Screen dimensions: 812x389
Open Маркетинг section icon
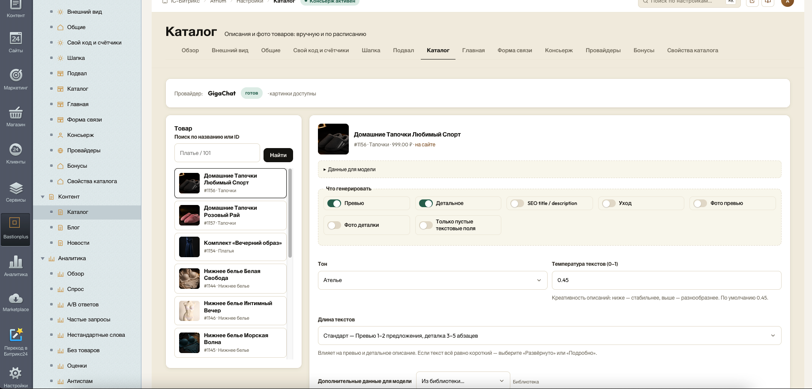tap(16, 75)
